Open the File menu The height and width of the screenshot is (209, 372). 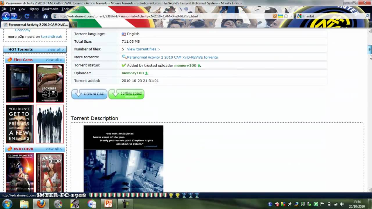tap(4, 9)
